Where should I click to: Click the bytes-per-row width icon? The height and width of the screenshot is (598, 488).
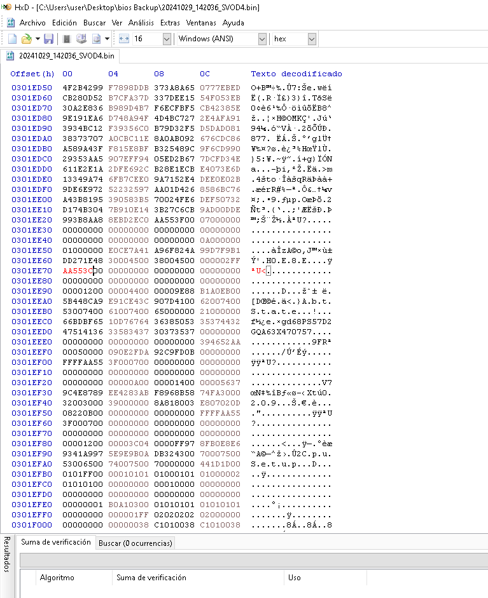(x=124, y=39)
